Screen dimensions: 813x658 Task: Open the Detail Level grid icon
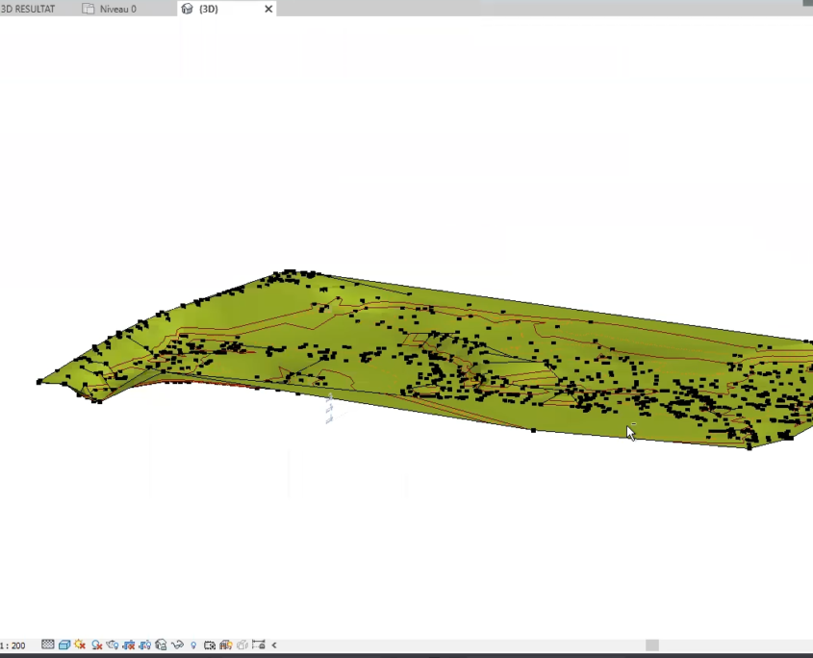48,645
